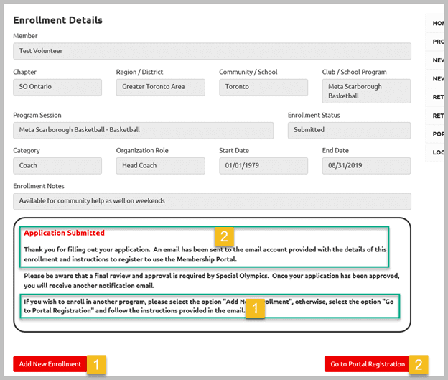Viewport: 448px width, 380px height.
Task: Click the Region field Greater Toronto Area
Action: (x=160, y=87)
